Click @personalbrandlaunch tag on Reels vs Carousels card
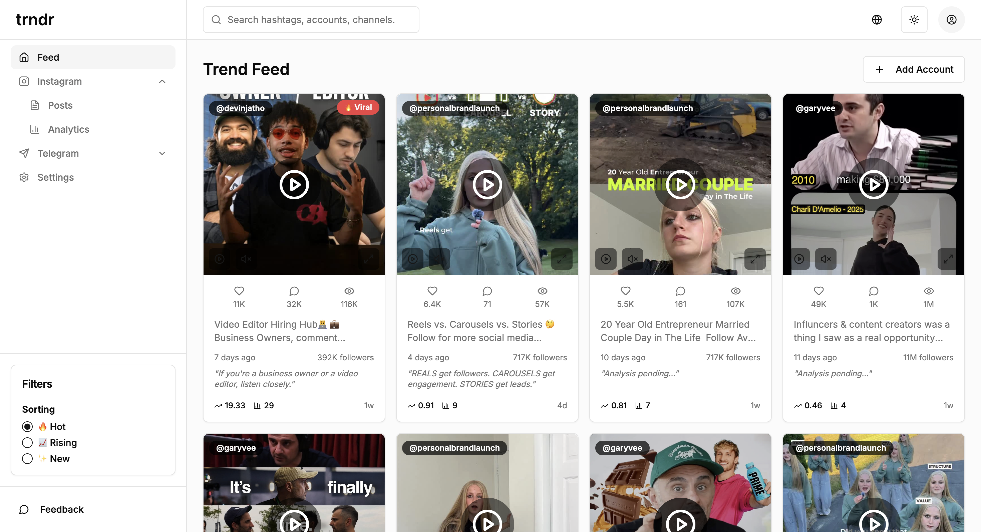Image resolution: width=981 pixels, height=532 pixels. (x=454, y=108)
